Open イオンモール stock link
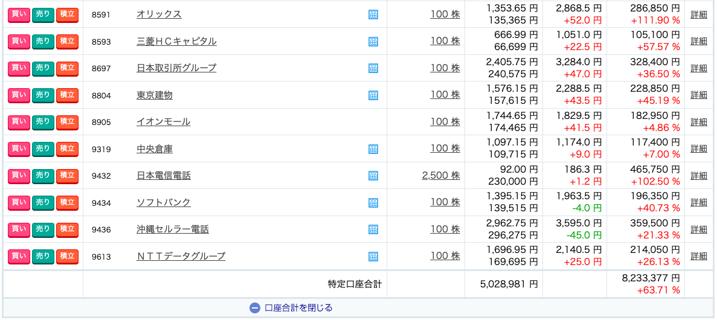 (163, 122)
